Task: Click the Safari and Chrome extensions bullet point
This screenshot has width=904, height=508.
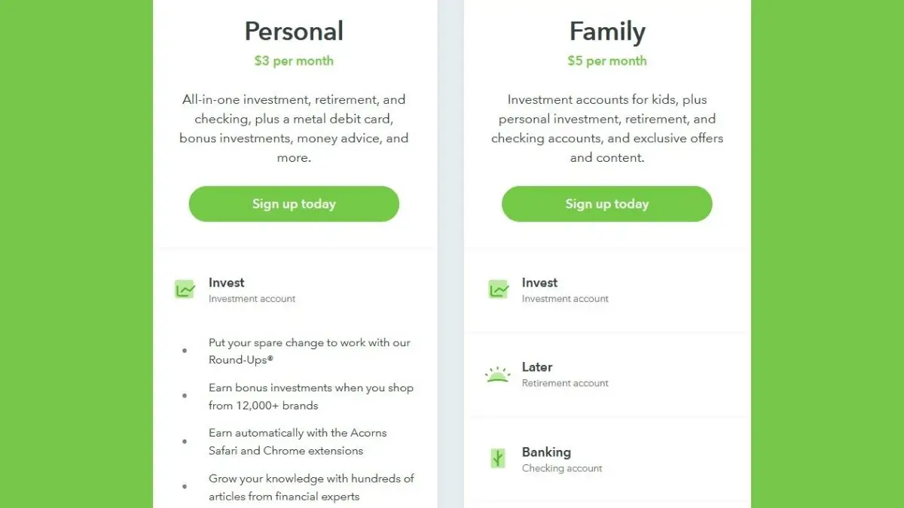Action: point(298,442)
